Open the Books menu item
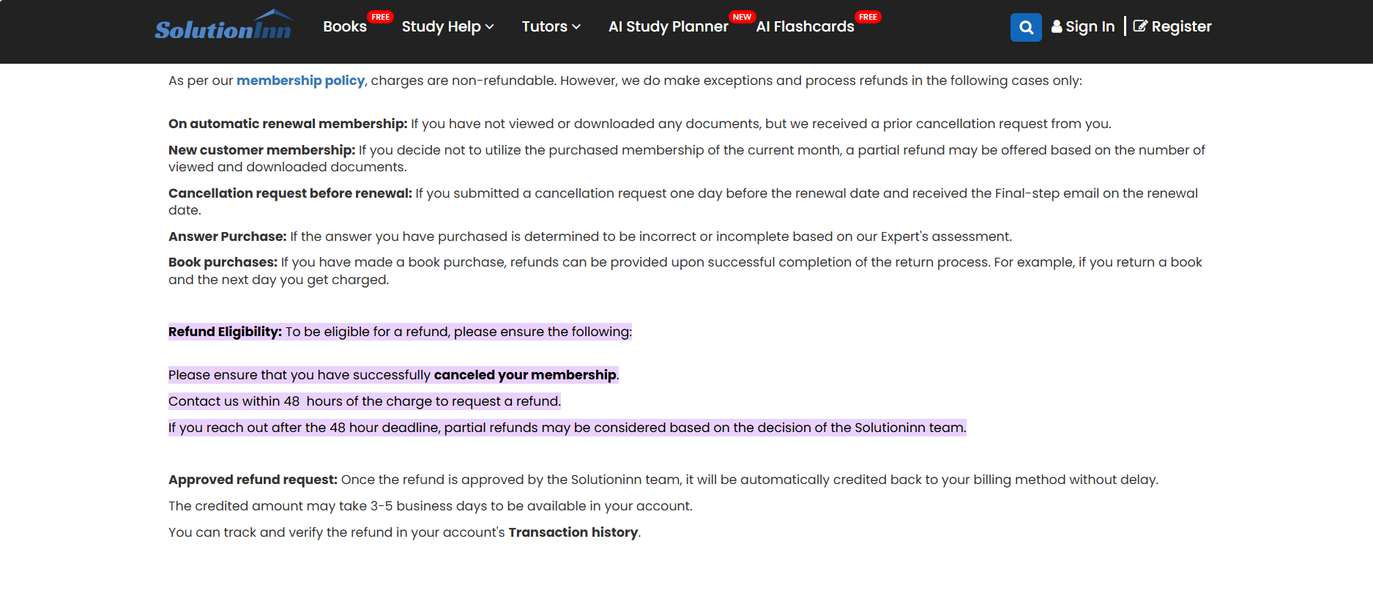This screenshot has width=1373, height=599. 344,27
